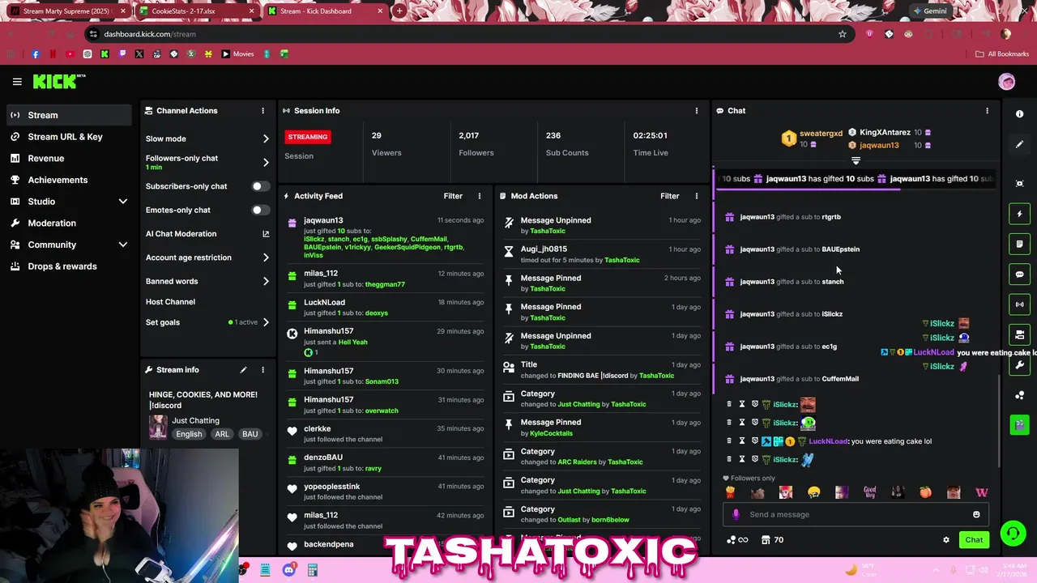This screenshot has height=583, width=1037.
Task: Click the purple microphone icon in message box
Action: click(736, 514)
